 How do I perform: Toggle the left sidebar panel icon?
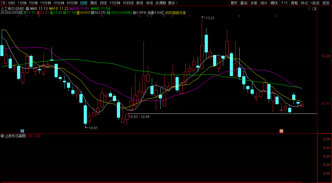[x=3, y=3]
